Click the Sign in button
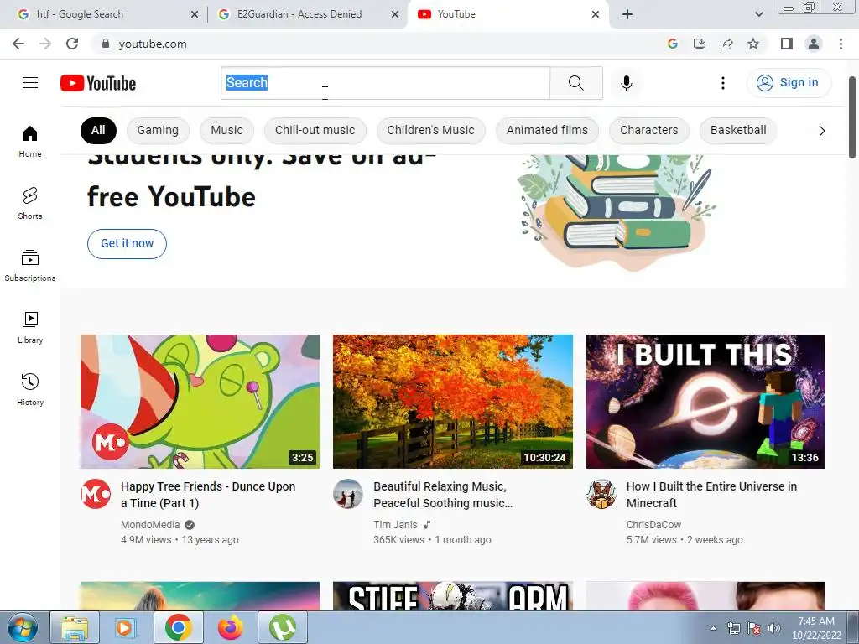Screen dimensions: 859x644 pyautogui.click(x=789, y=83)
